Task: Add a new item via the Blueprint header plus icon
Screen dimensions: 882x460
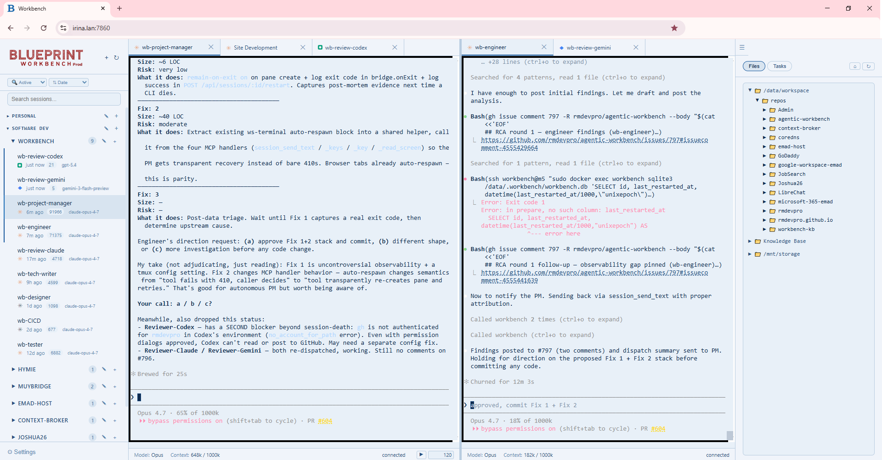Action: pyautogui.click(x=107, y=58)
